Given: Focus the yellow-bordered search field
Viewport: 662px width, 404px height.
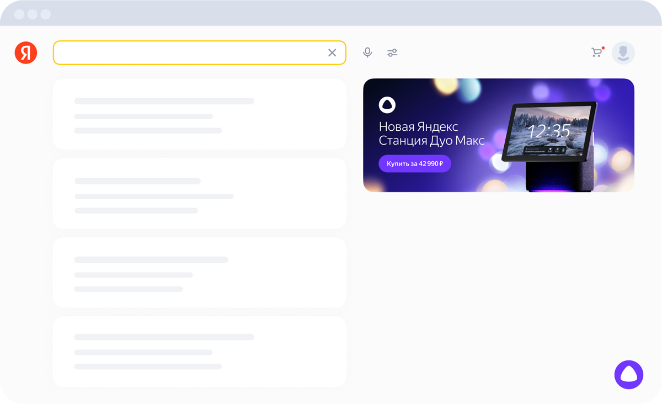Looking at the screenshot, I should 199,52.
